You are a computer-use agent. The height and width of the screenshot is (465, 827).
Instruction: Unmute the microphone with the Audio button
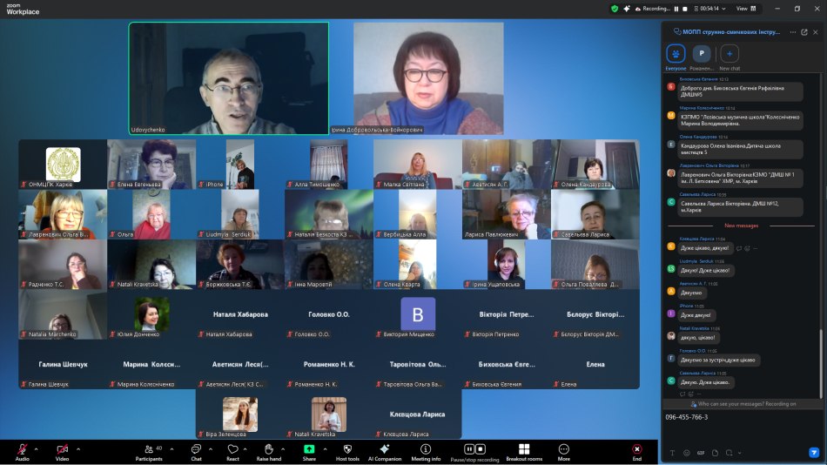point(22,449)
